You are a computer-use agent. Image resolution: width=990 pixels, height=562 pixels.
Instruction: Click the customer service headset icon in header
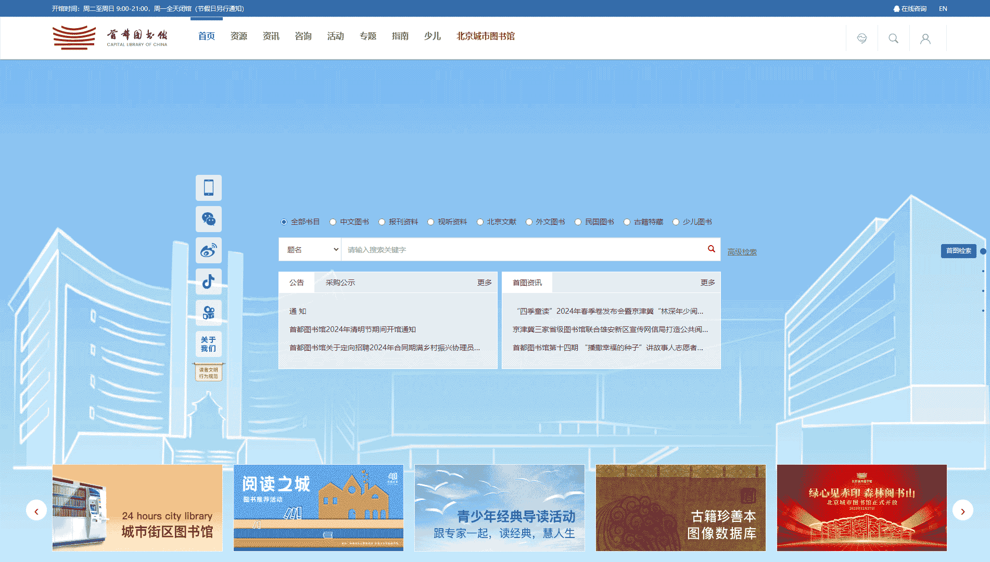(862, 39)
